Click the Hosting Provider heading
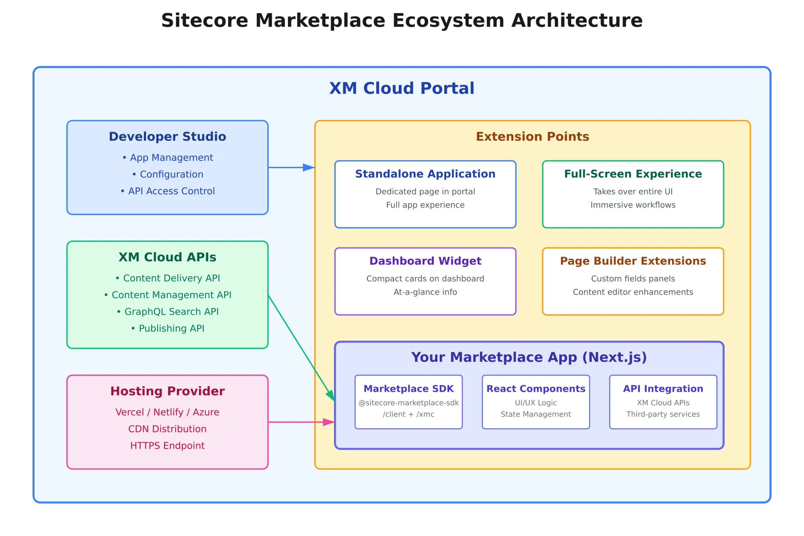This screenshot has height=536, width=804. click(167, 391)
